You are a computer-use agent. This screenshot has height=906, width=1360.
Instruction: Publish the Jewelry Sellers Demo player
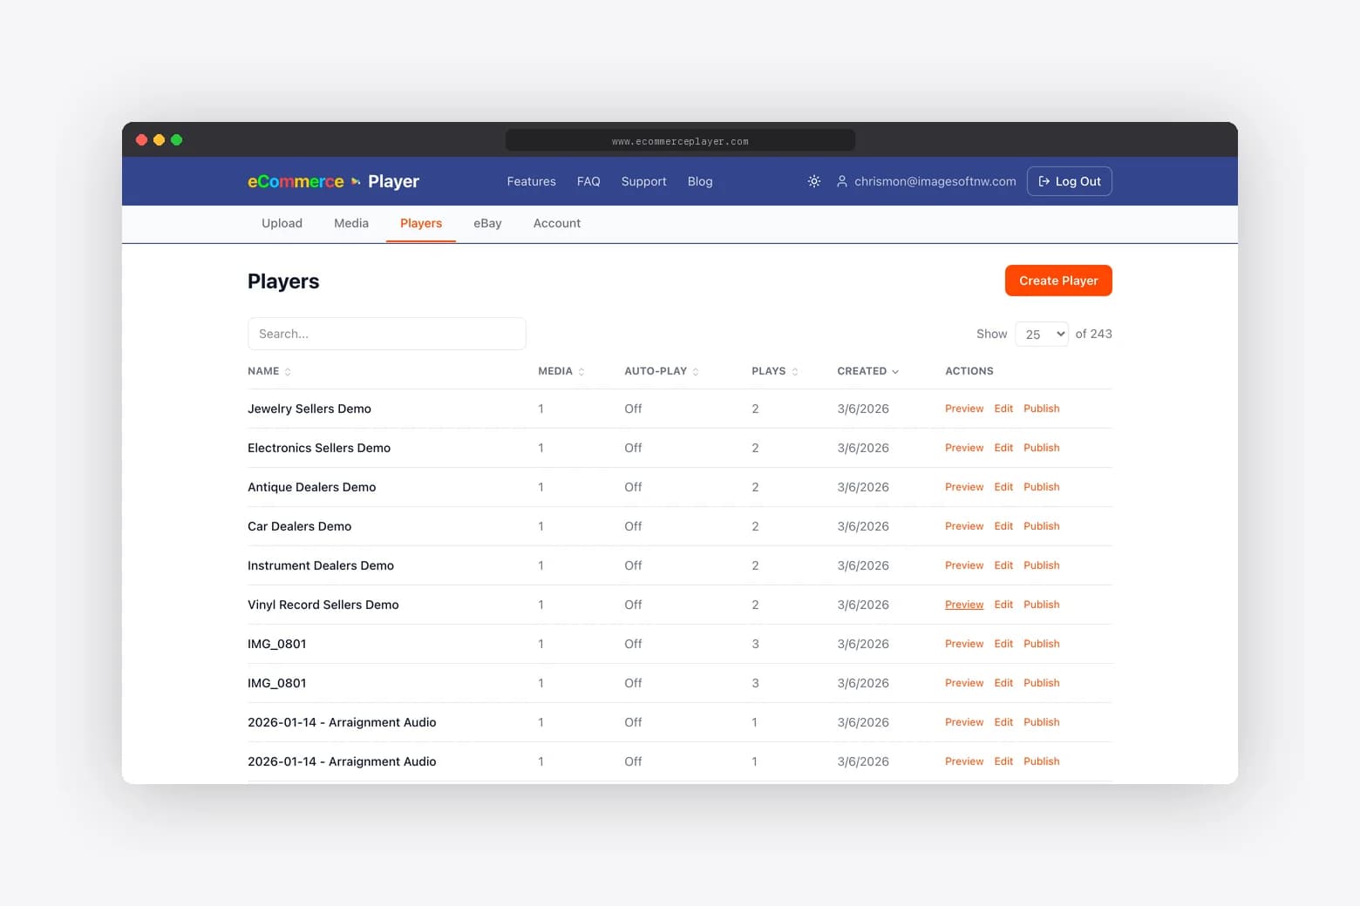[x=1041, y=408]
